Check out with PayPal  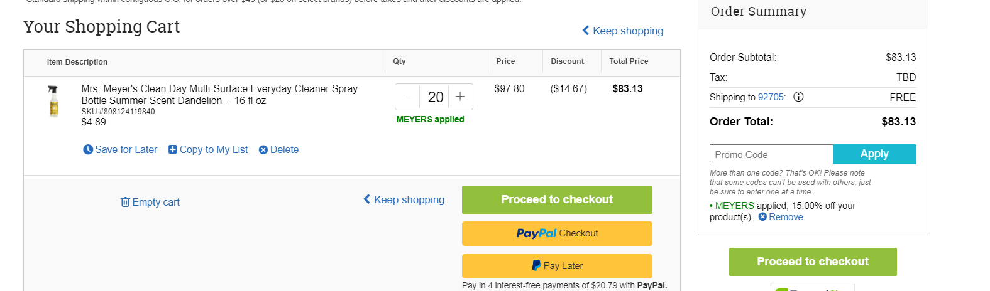(x=557, y=233)
